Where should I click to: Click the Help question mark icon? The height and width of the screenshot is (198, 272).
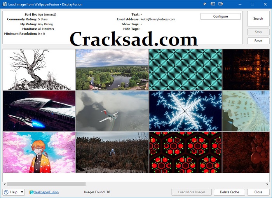(6, 192)
